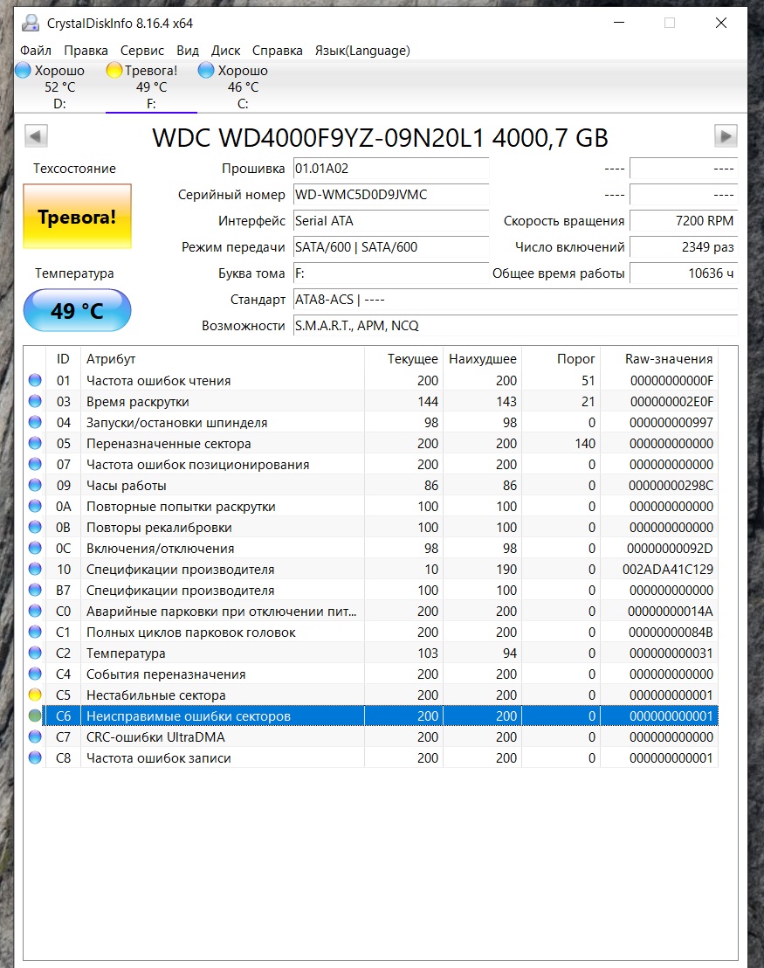Click status dot of attribute C2 row
764x968 pixels.
click(35, 653)
